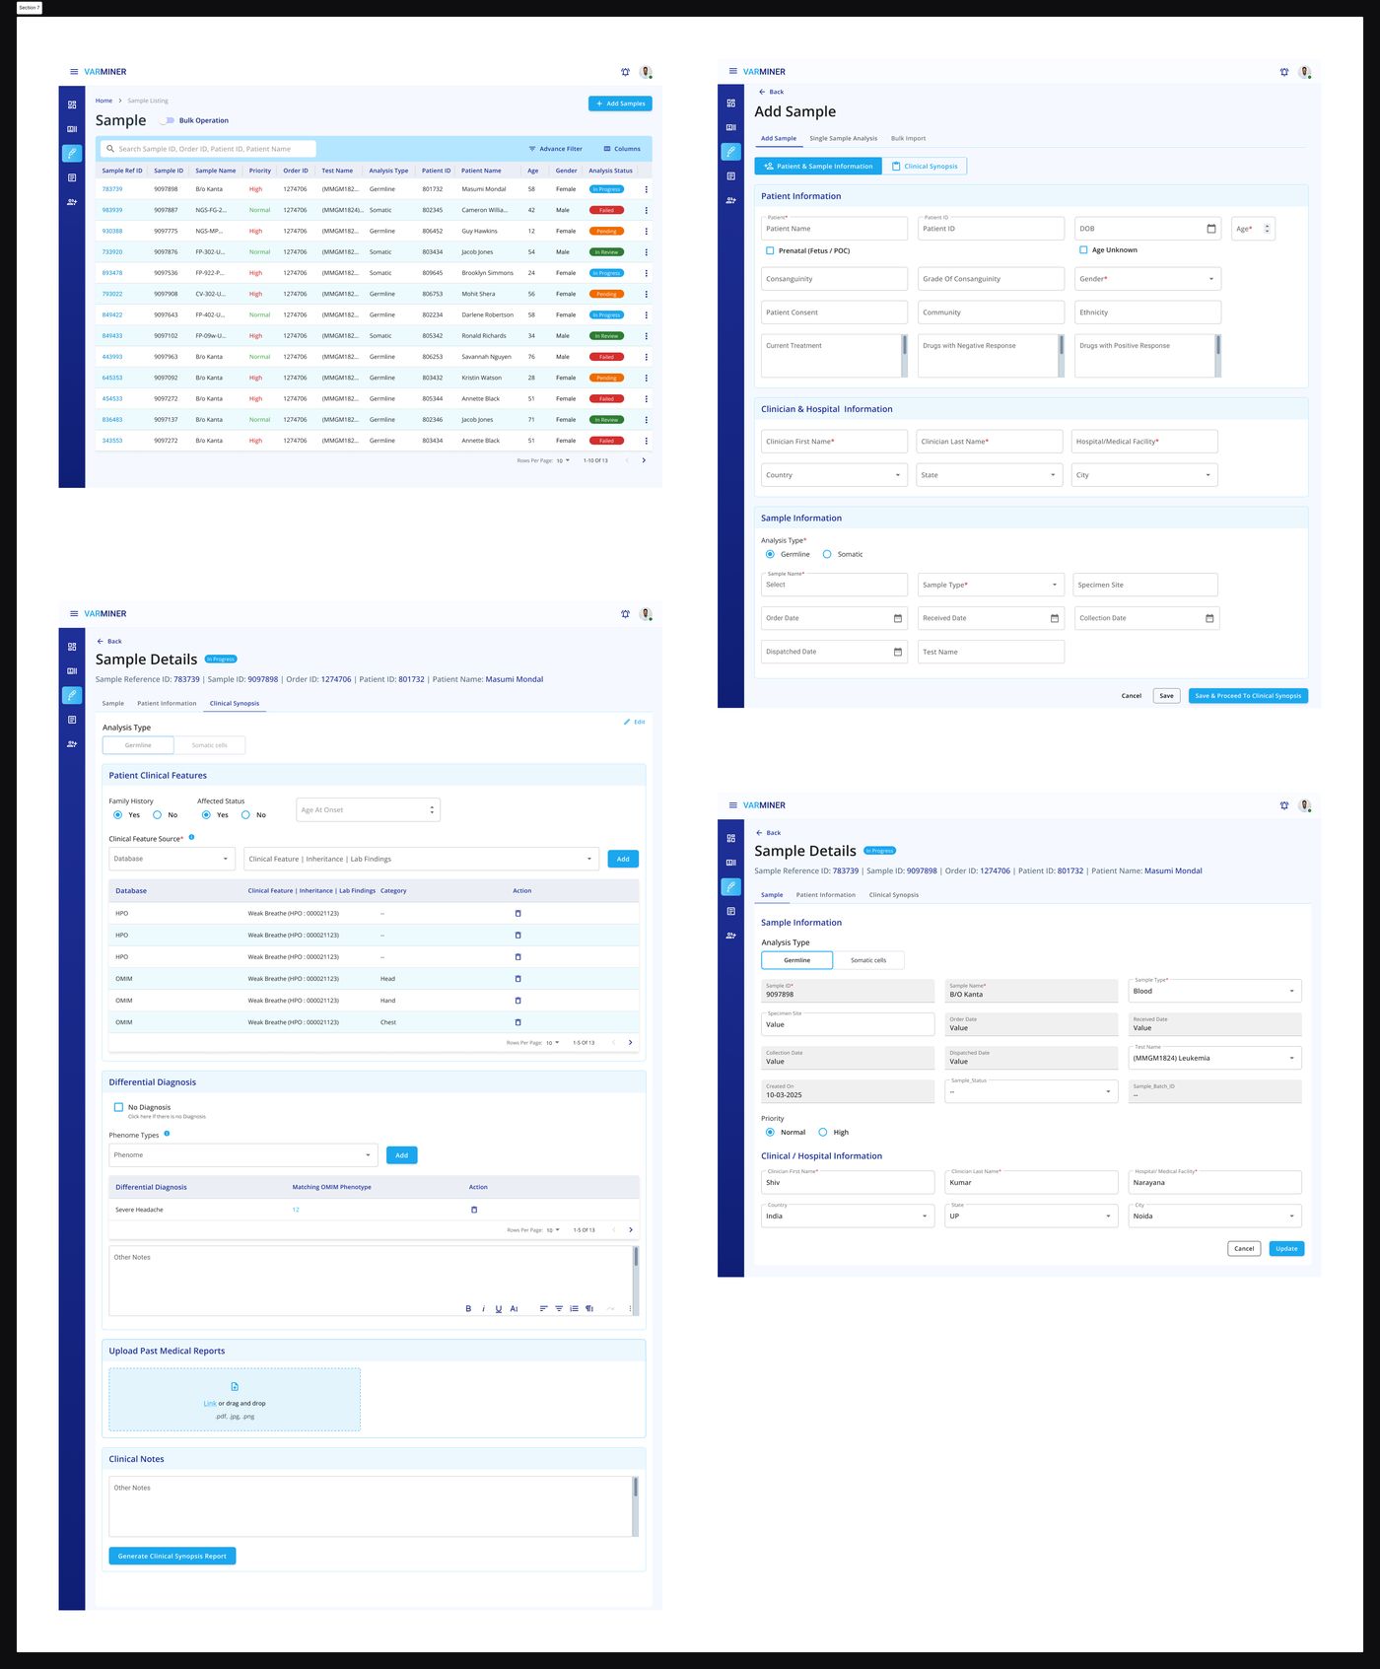
Task: Delete the OMIM Chest clinical feature row
Action: coord(518,1022)
